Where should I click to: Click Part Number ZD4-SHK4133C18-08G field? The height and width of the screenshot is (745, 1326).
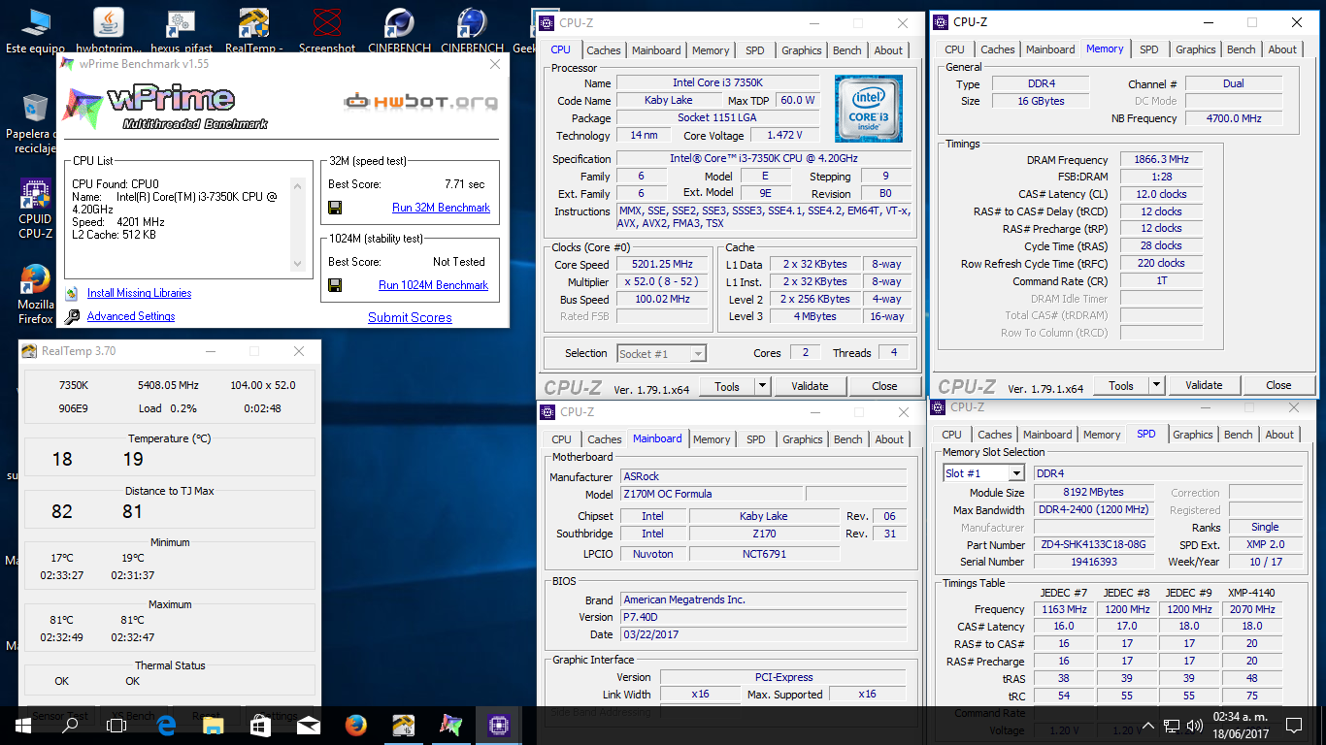coord(1093,545)
